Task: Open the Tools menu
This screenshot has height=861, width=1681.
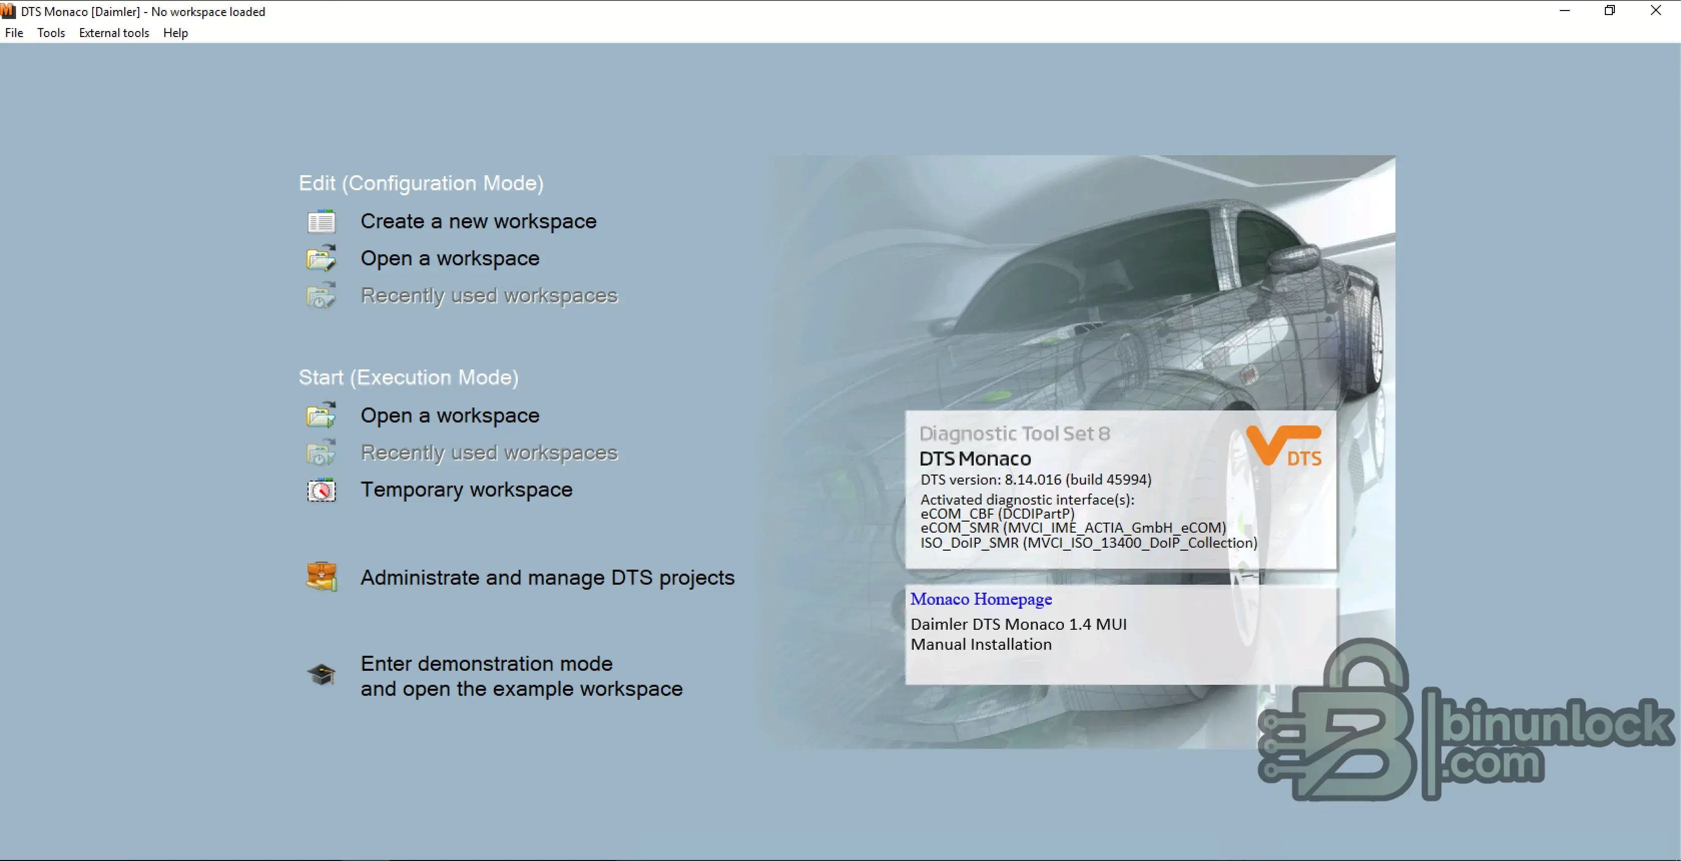Action: pyautogui.click(x=51, y=33)
